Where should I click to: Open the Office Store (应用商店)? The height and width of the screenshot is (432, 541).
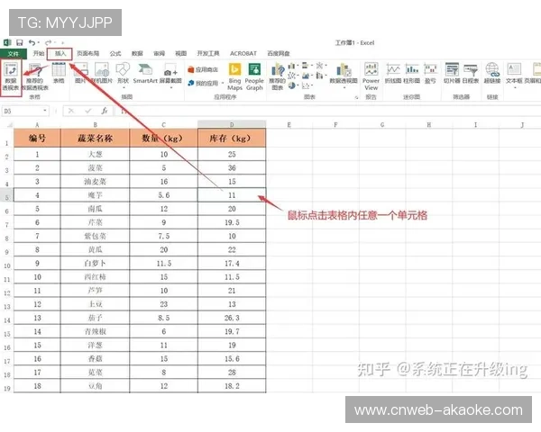point(203,69)
